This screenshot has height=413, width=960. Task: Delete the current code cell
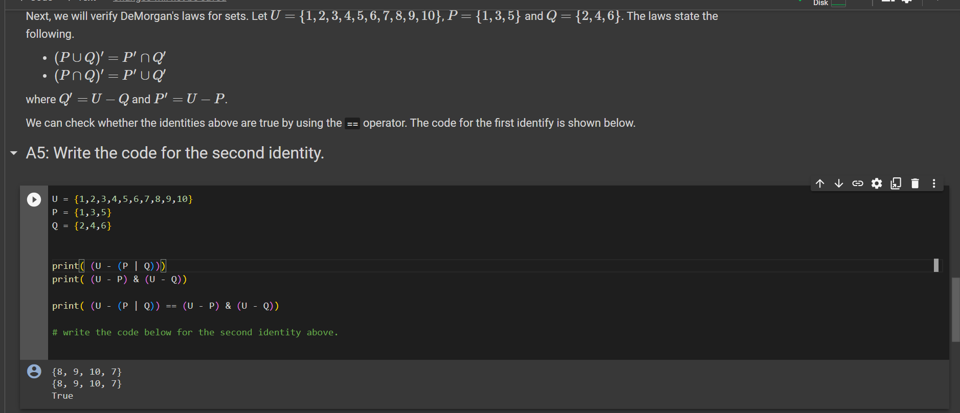click(x=914, y=183)
